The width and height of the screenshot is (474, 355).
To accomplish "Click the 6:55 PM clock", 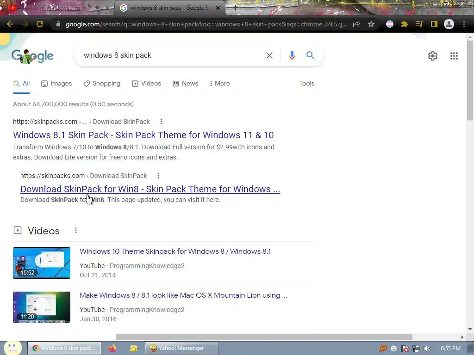I will [451, 349].
